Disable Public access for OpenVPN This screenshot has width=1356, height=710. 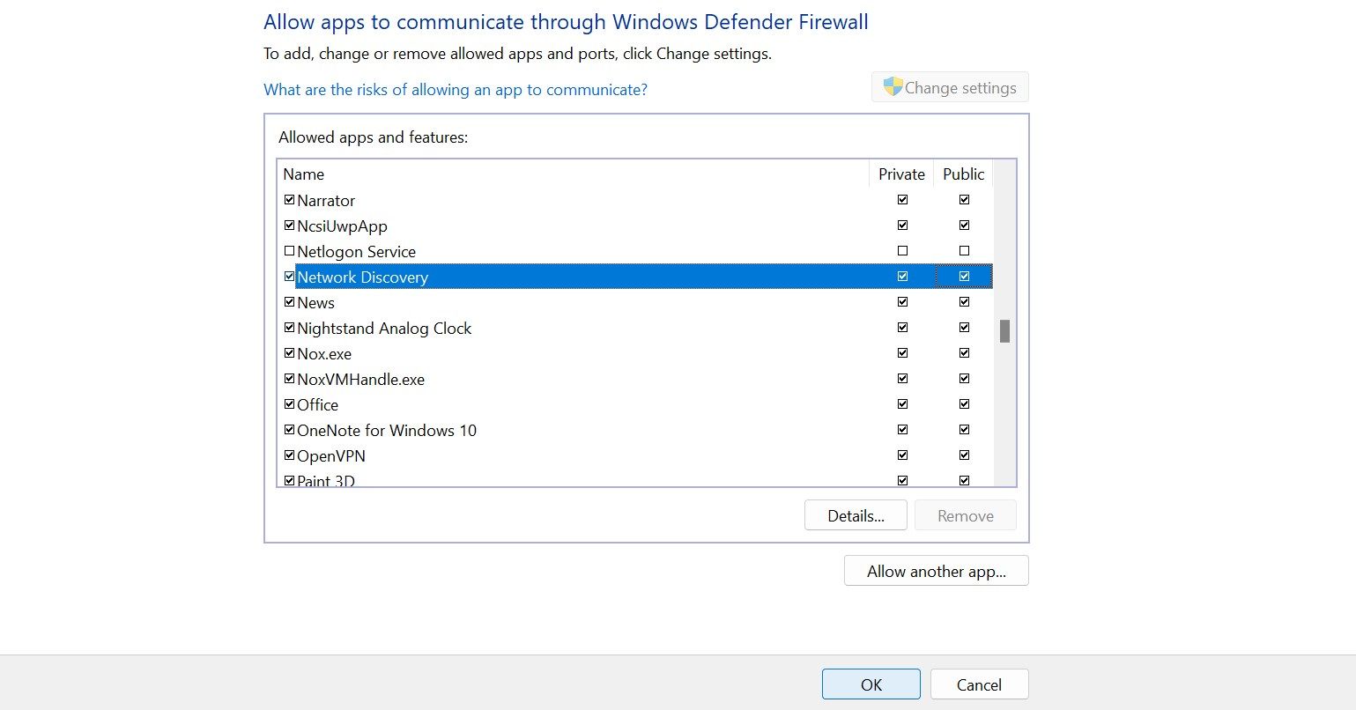(x=963, y=455)
